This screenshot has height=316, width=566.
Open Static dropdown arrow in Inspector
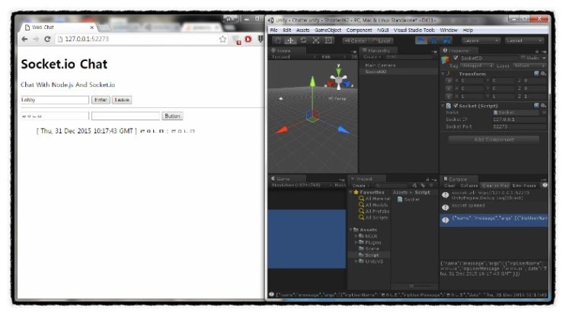544,58
